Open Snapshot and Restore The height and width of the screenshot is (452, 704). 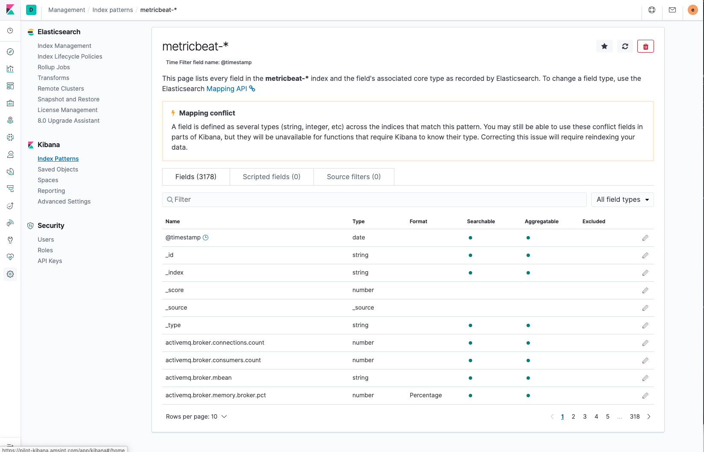68,99
